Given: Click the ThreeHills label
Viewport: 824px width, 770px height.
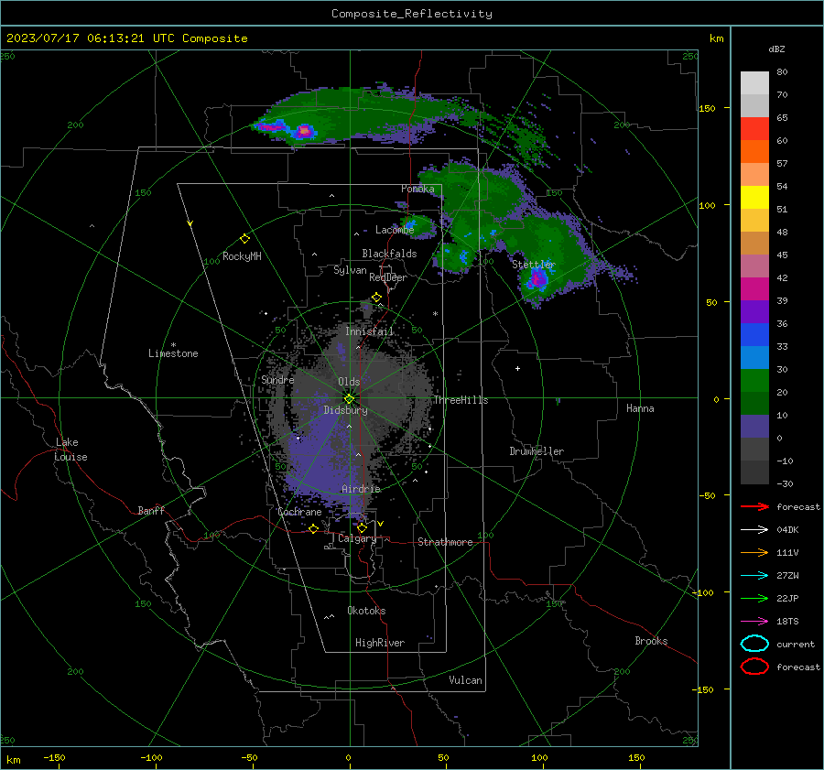Looking at the screenshot, I should pos(461,400).
